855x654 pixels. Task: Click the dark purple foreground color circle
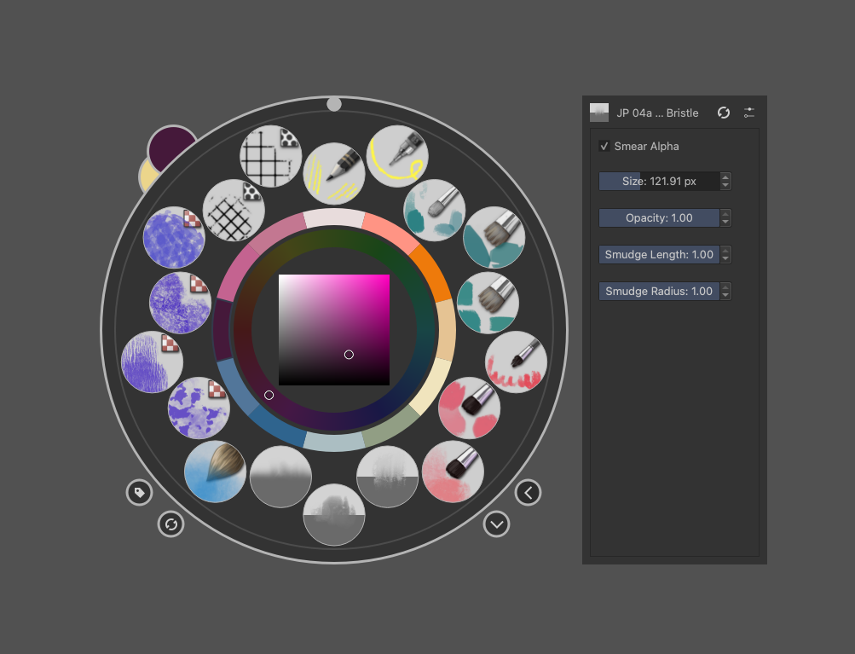tap(170, 148)
